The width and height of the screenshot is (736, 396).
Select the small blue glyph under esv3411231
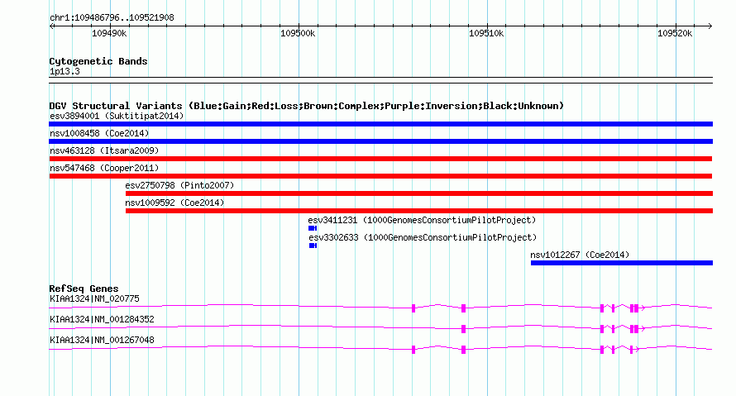pyautogui.click(x=313, y=228)
